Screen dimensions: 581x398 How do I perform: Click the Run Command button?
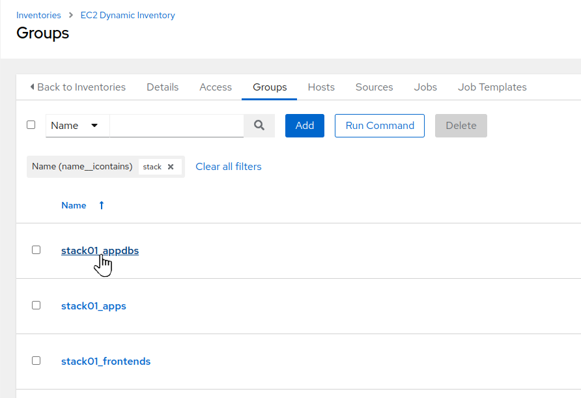coord(380,126)
